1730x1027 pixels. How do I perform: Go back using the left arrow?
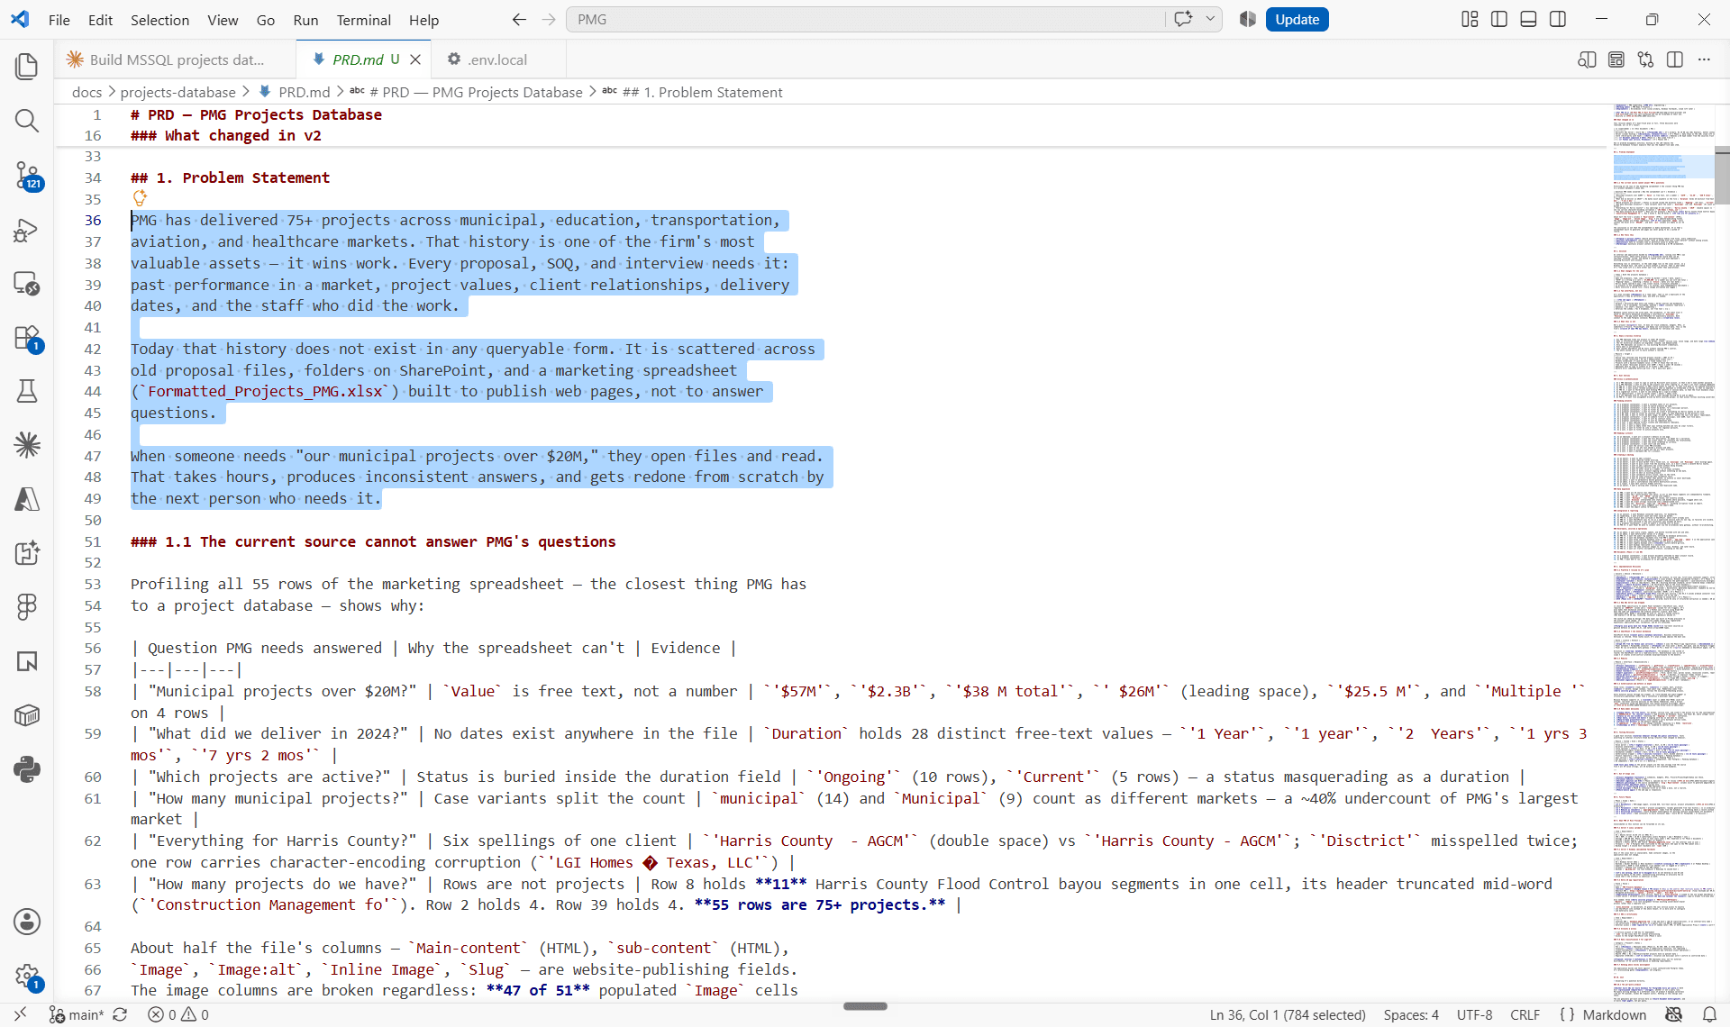tap(519, 20)
